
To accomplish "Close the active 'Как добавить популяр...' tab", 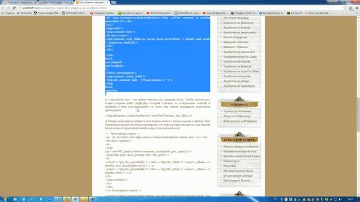I will [x=107, y=2].
